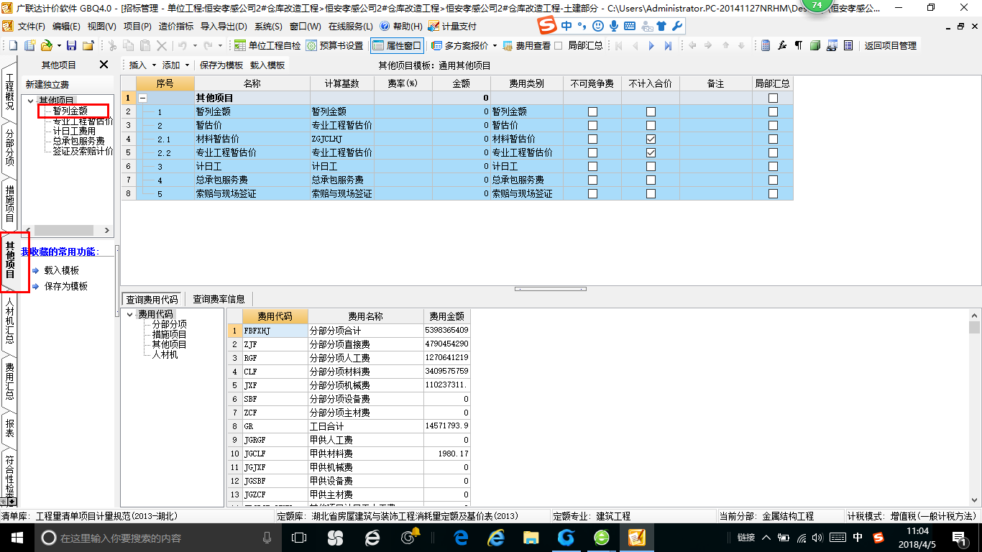Switch to 查询费率信息 tab
Image resolution: width=982 pixels, height=552 pixels.
pyautogui.click(x=219, y=299)
